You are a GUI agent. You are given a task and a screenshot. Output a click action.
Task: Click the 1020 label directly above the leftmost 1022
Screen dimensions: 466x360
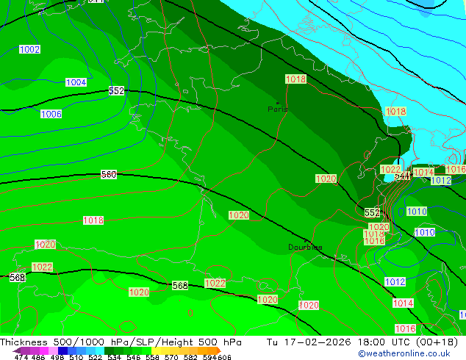pyautogui.click(x=45, y=244)
